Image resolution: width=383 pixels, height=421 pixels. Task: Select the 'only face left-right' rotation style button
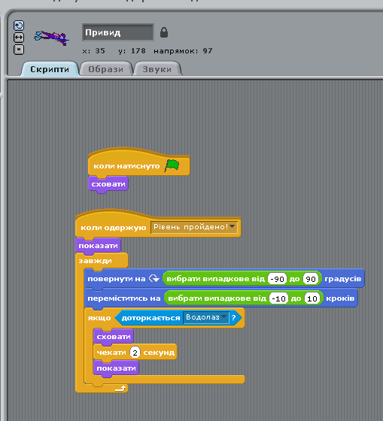(19, 38)
